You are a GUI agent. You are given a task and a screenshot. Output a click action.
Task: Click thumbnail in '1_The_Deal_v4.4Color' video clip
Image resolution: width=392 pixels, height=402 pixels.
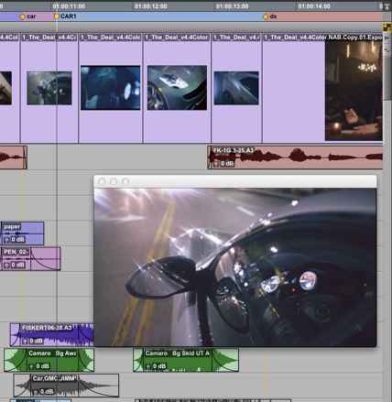point(177,88)
